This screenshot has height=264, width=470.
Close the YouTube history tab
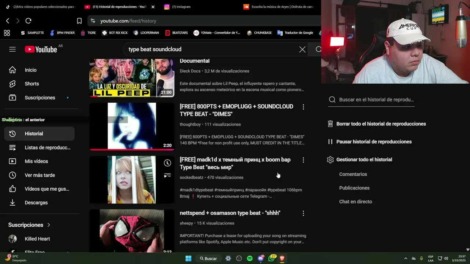153,7
